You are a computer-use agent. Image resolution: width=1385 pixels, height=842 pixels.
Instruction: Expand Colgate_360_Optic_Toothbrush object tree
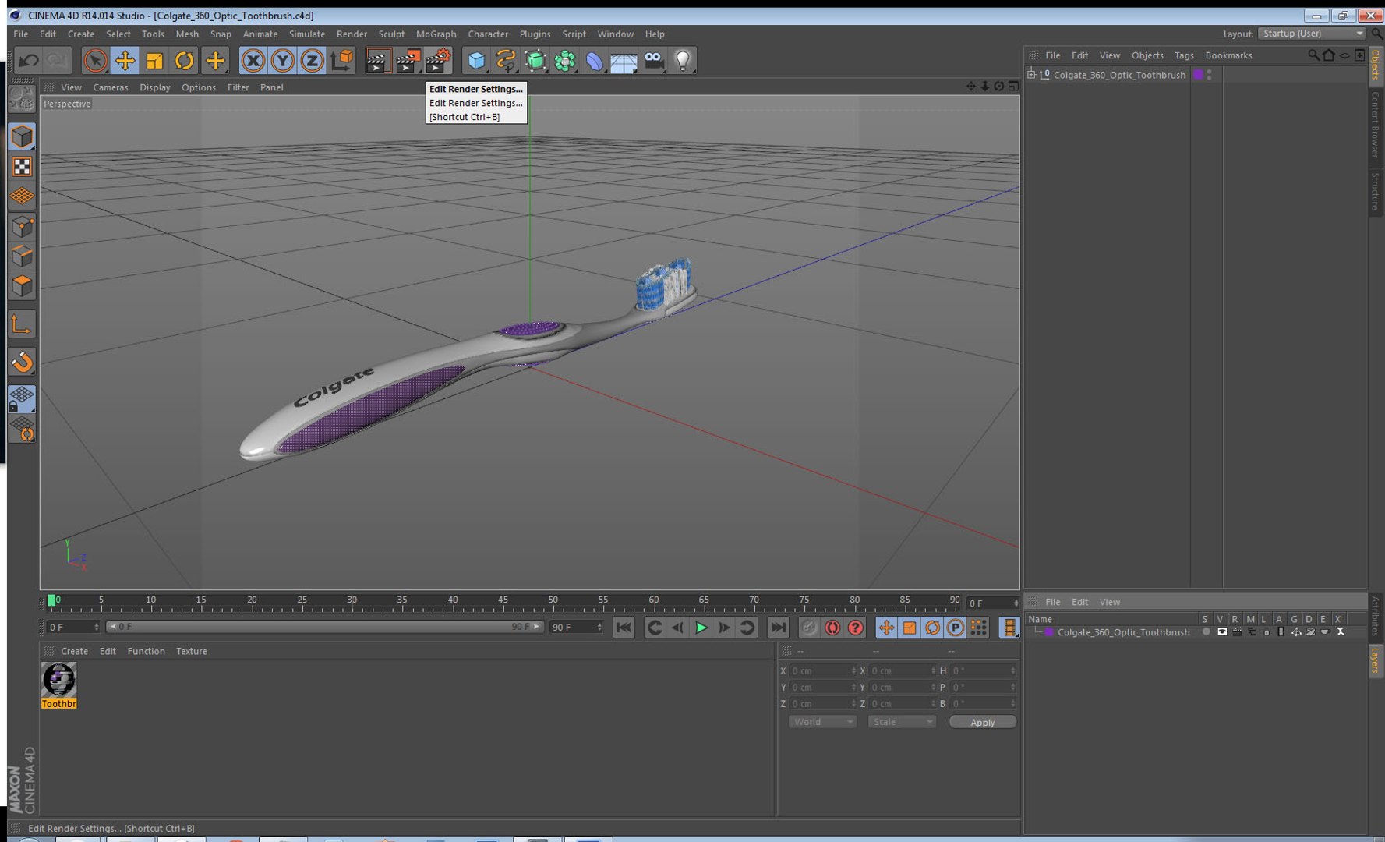1032,75
